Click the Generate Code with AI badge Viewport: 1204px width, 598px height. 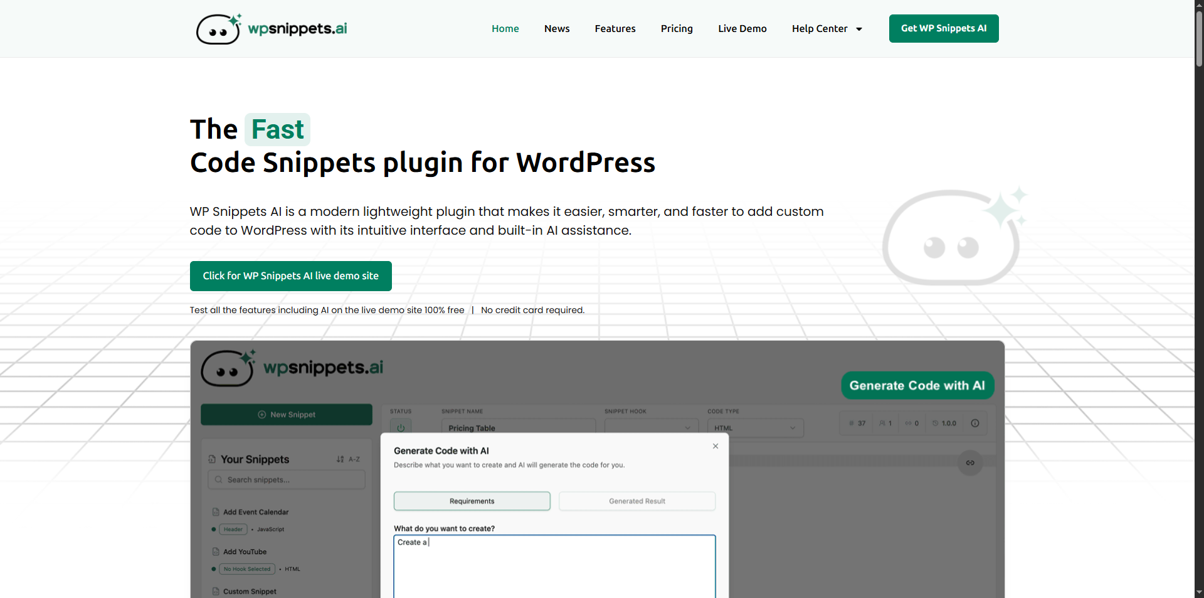(917, 385)
